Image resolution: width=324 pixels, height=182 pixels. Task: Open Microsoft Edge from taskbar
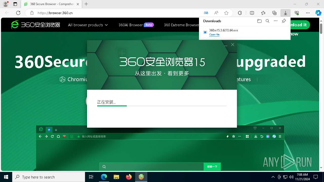(x=104, y=177)
